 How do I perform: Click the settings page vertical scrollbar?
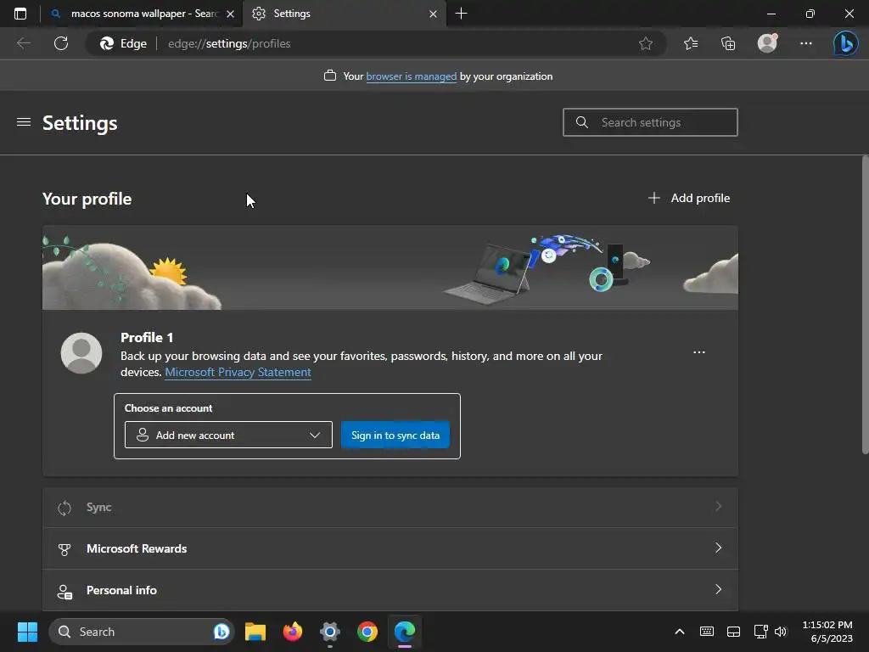[865, 305]
